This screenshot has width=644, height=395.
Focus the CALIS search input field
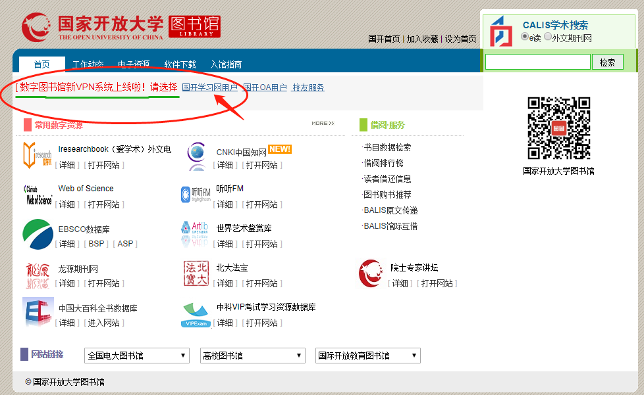(537, 62)
